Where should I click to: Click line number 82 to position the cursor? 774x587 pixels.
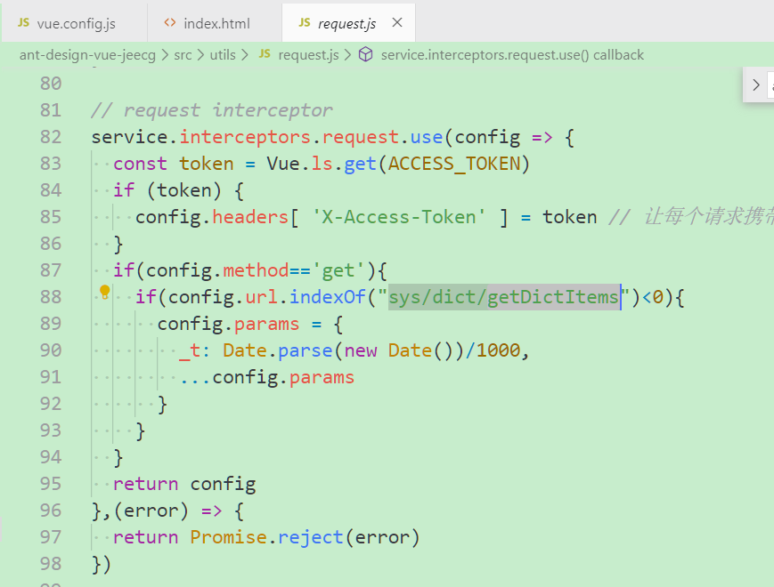pyautogui.click(x=51, y=136)
